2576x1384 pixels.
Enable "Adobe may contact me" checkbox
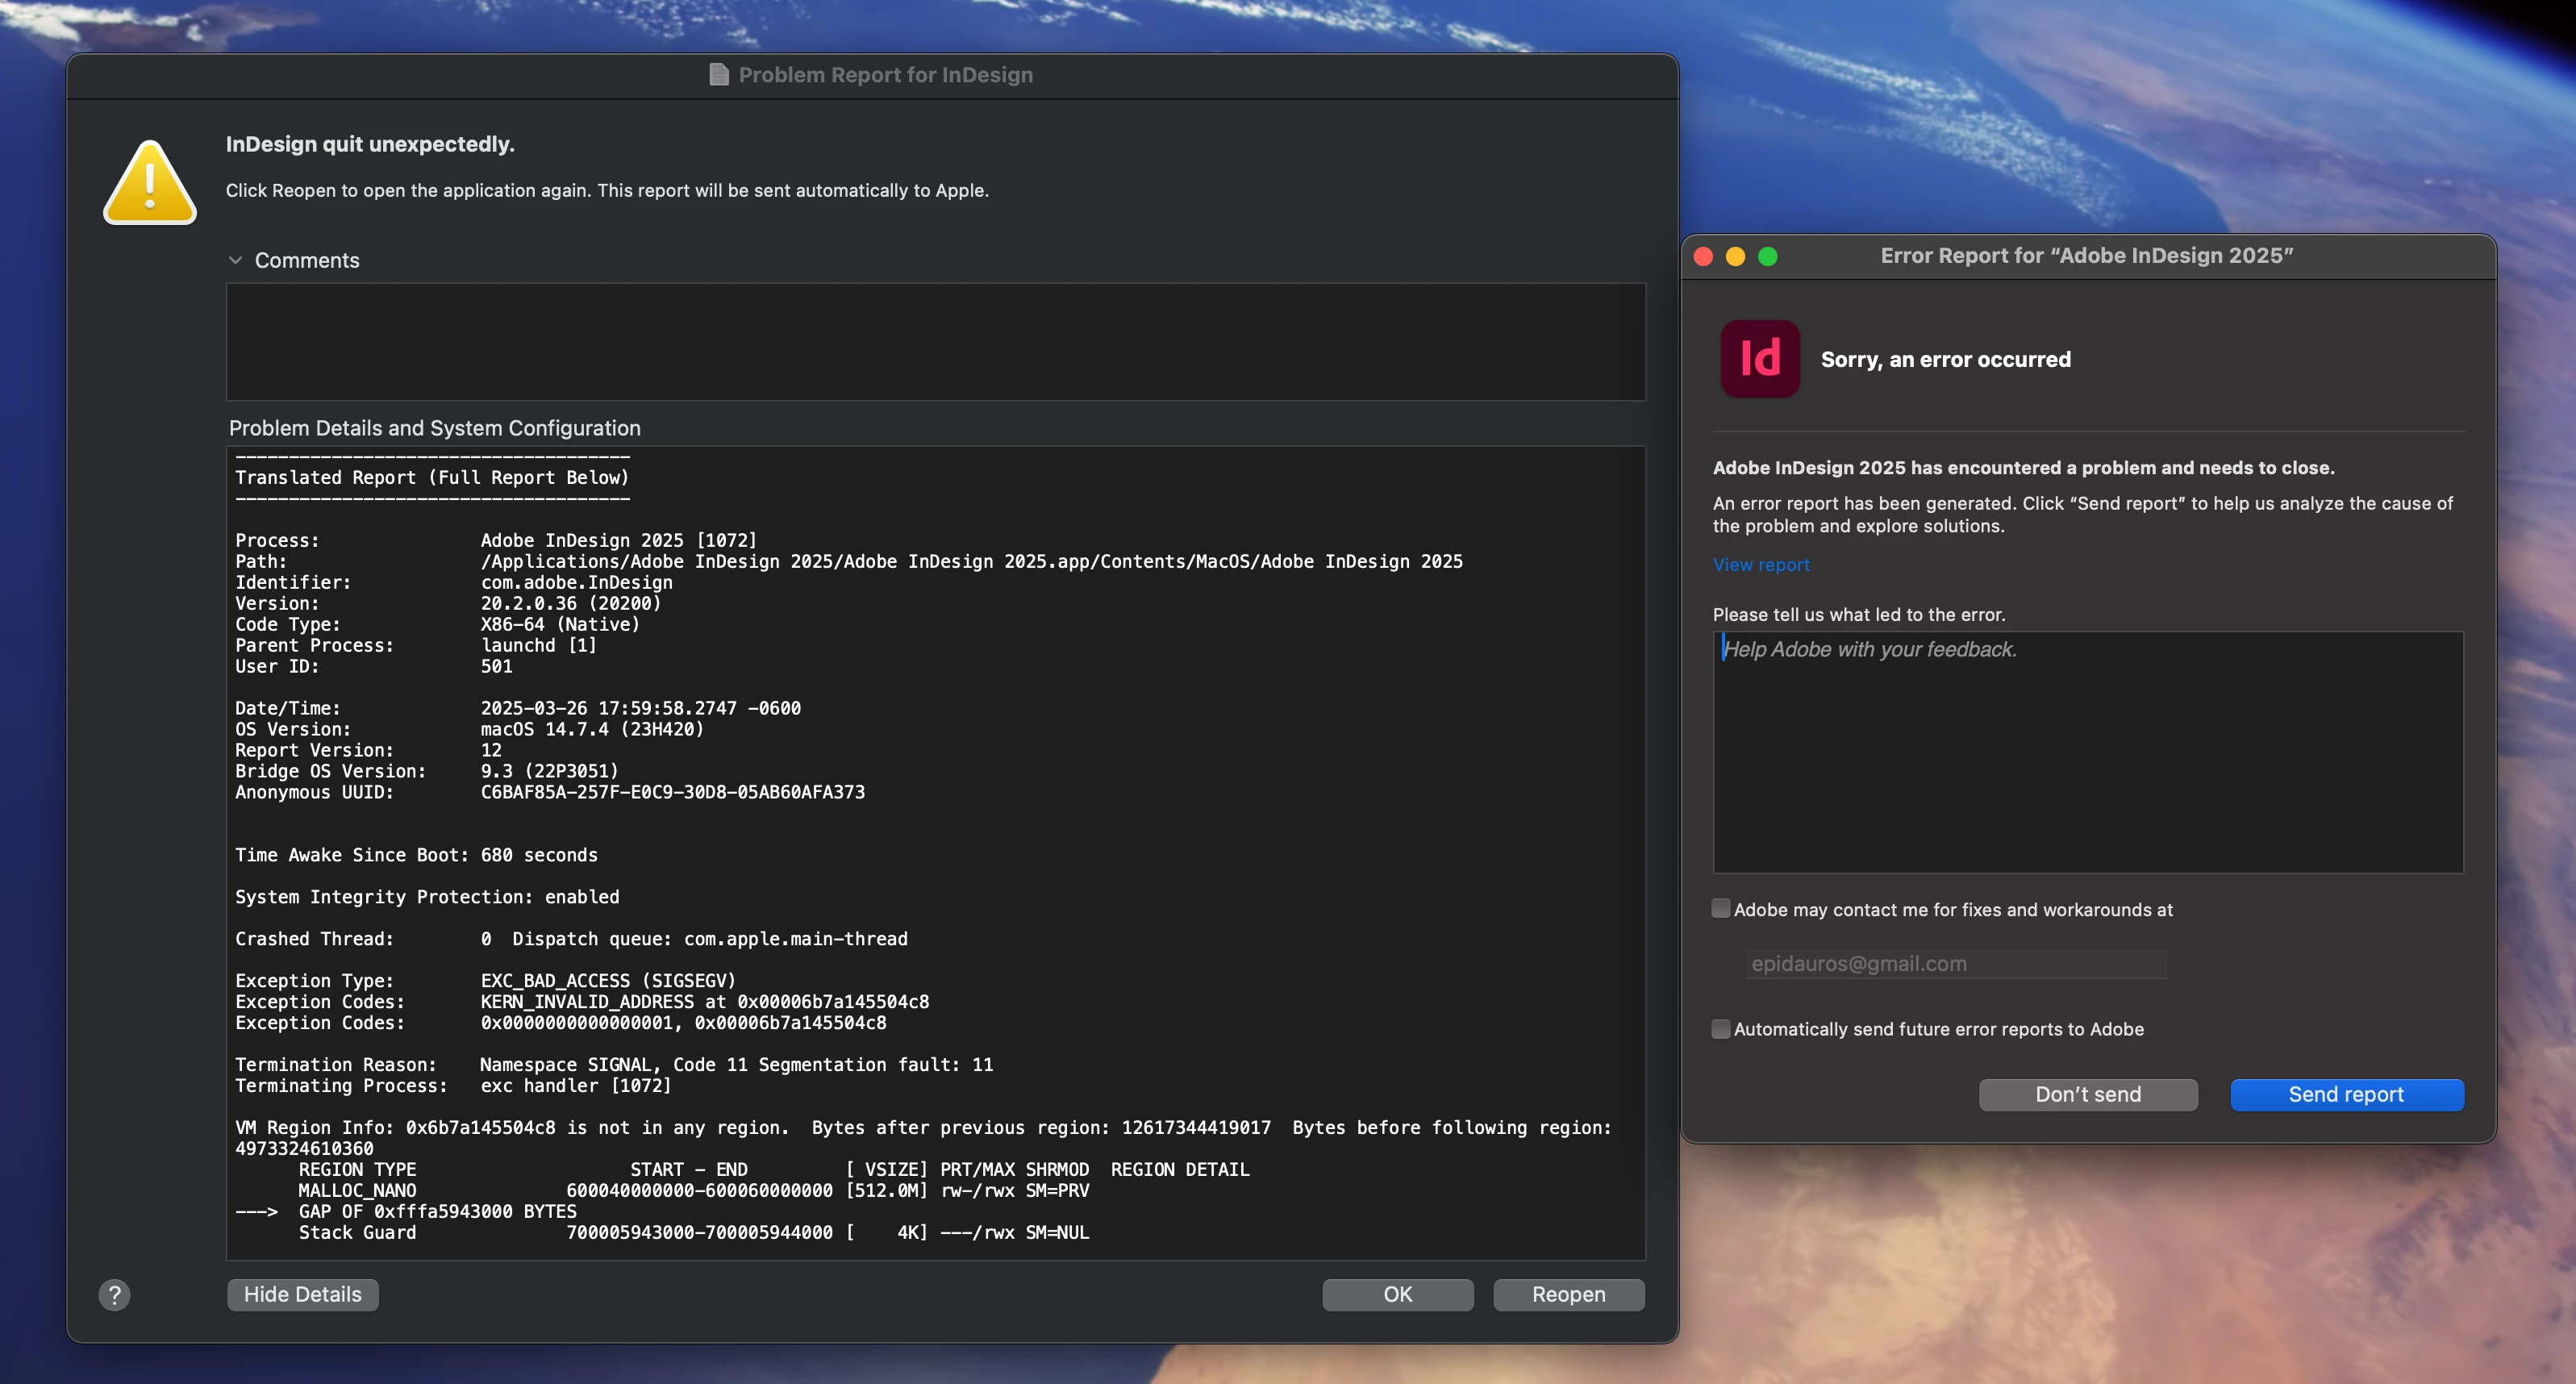pos(1721,909)
